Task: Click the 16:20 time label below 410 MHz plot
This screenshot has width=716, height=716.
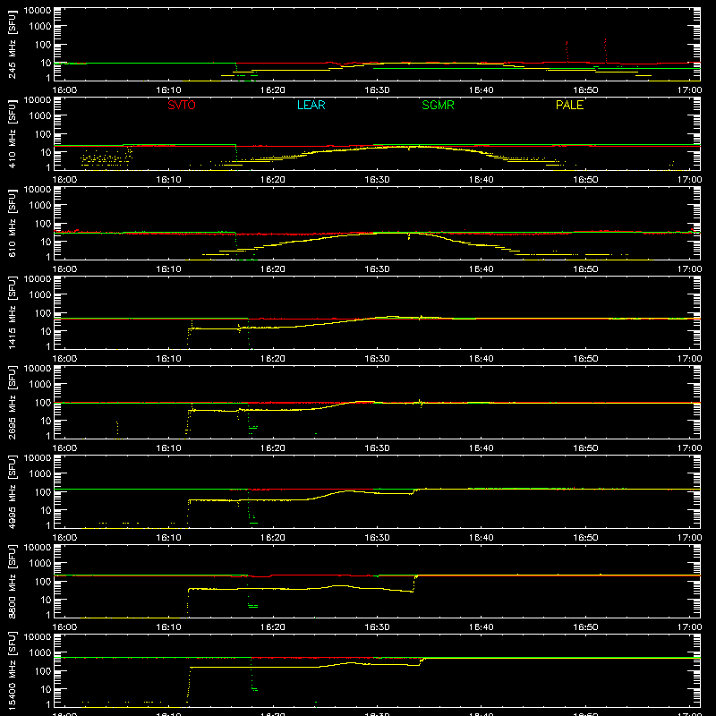Action: pos(273,180)
